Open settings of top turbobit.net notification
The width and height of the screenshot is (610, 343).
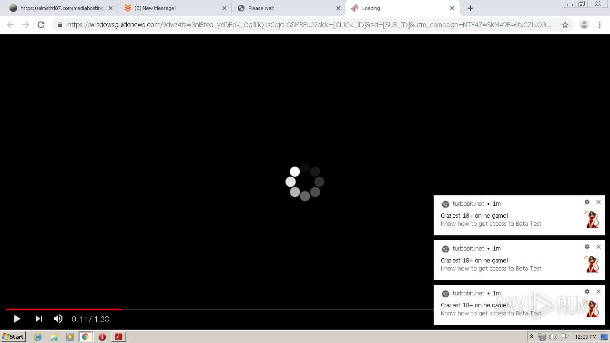(x=587, y=202)
